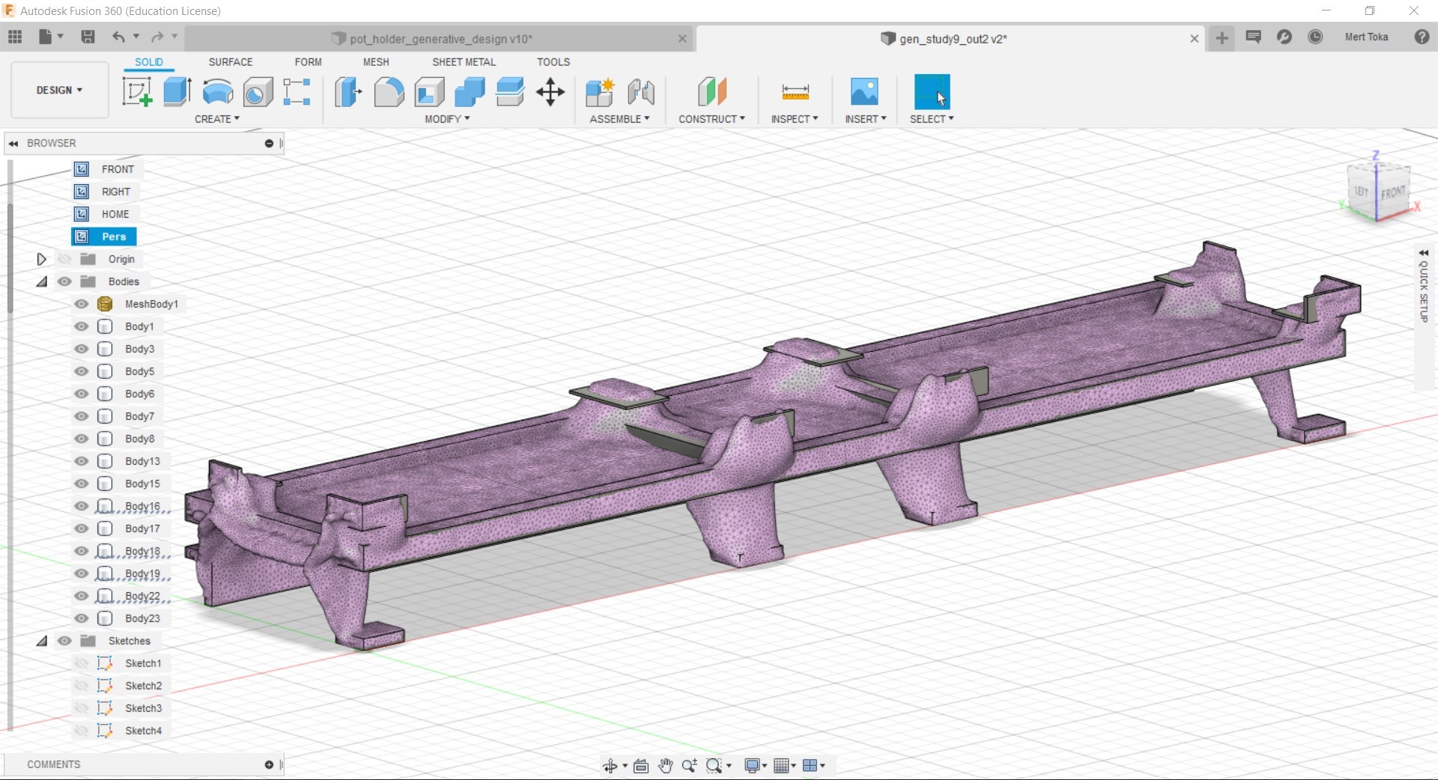Select the Measure tool
This screenshot has width=1438, height=780.
pyautogui.click(x=795, y=92)
